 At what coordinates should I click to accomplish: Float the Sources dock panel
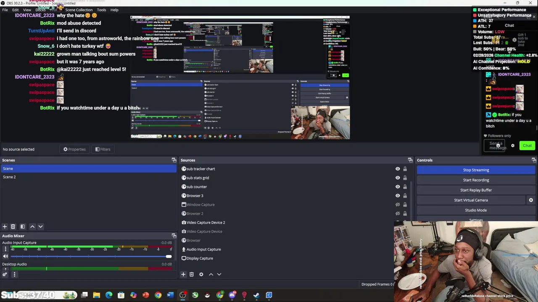tap(410, 160)
